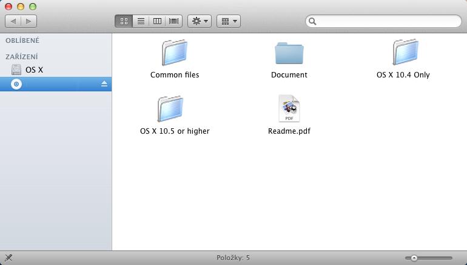
Task: Eject the mounted disc
Action: [104, 83]
